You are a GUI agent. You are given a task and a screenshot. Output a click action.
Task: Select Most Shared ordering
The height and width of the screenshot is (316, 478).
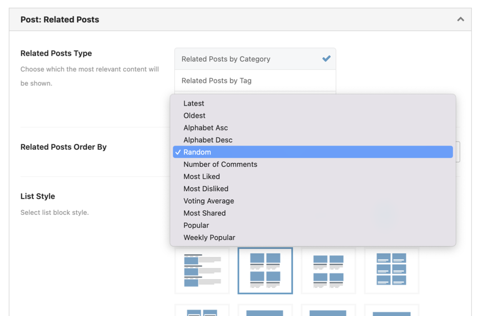[313, 213]
